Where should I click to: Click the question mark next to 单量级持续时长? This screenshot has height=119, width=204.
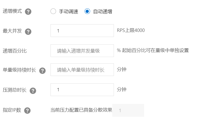pos(42,71)
